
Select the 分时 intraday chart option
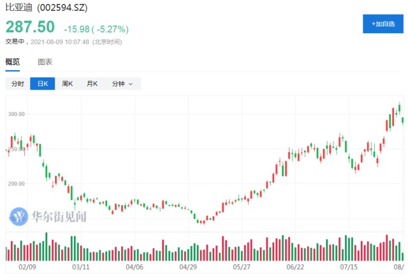(x=17, y=83)
